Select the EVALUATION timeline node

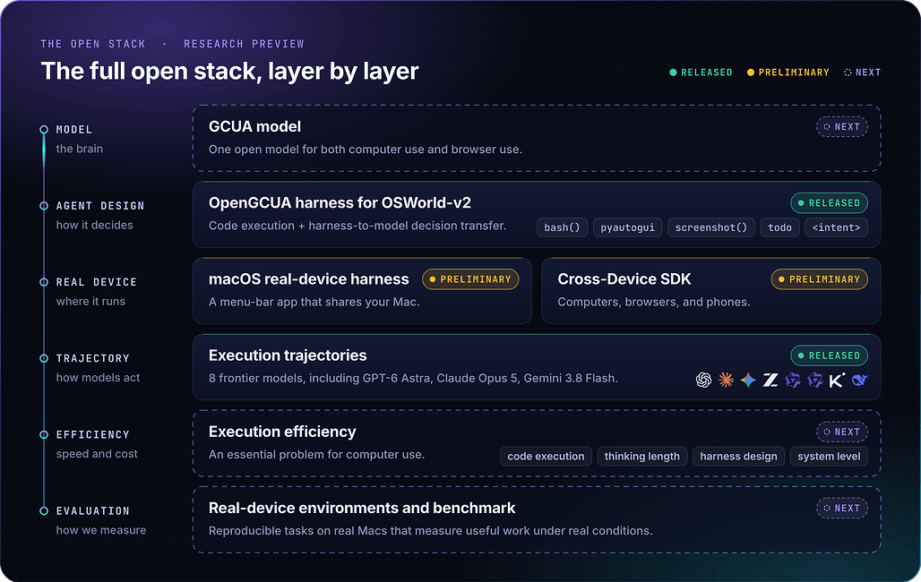(44, 511)
